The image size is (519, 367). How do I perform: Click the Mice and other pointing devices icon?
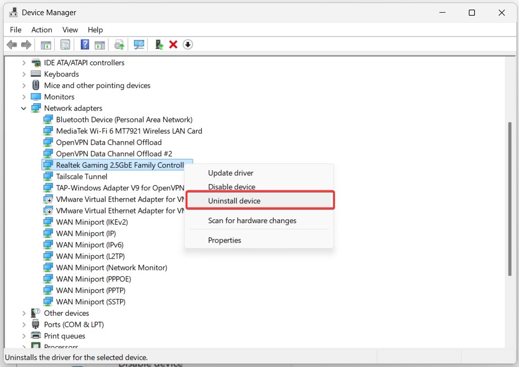36,86
